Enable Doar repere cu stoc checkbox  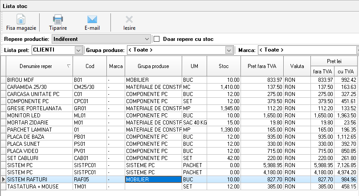[x=156, y=39]
